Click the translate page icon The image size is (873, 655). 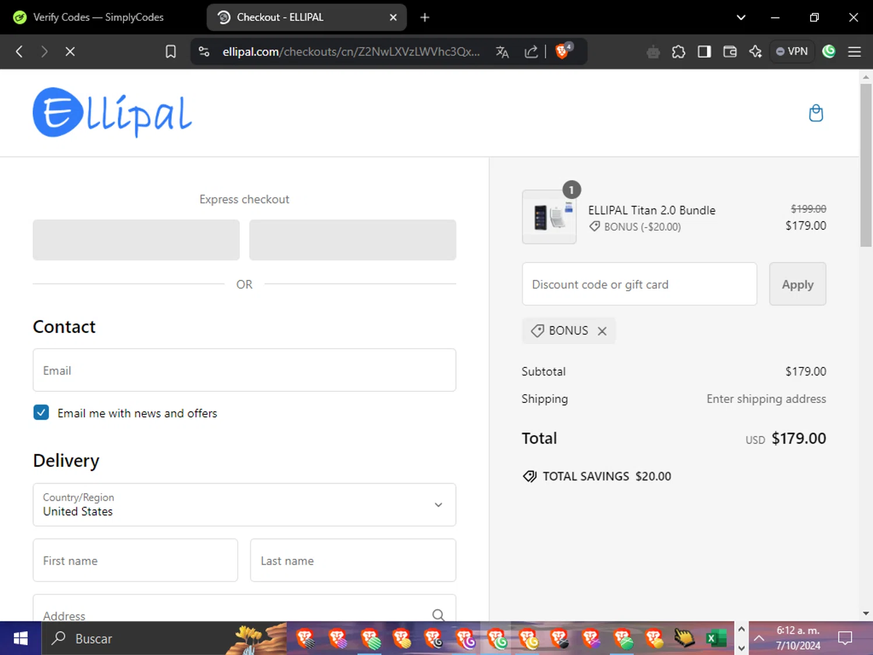tap(502, 52)
